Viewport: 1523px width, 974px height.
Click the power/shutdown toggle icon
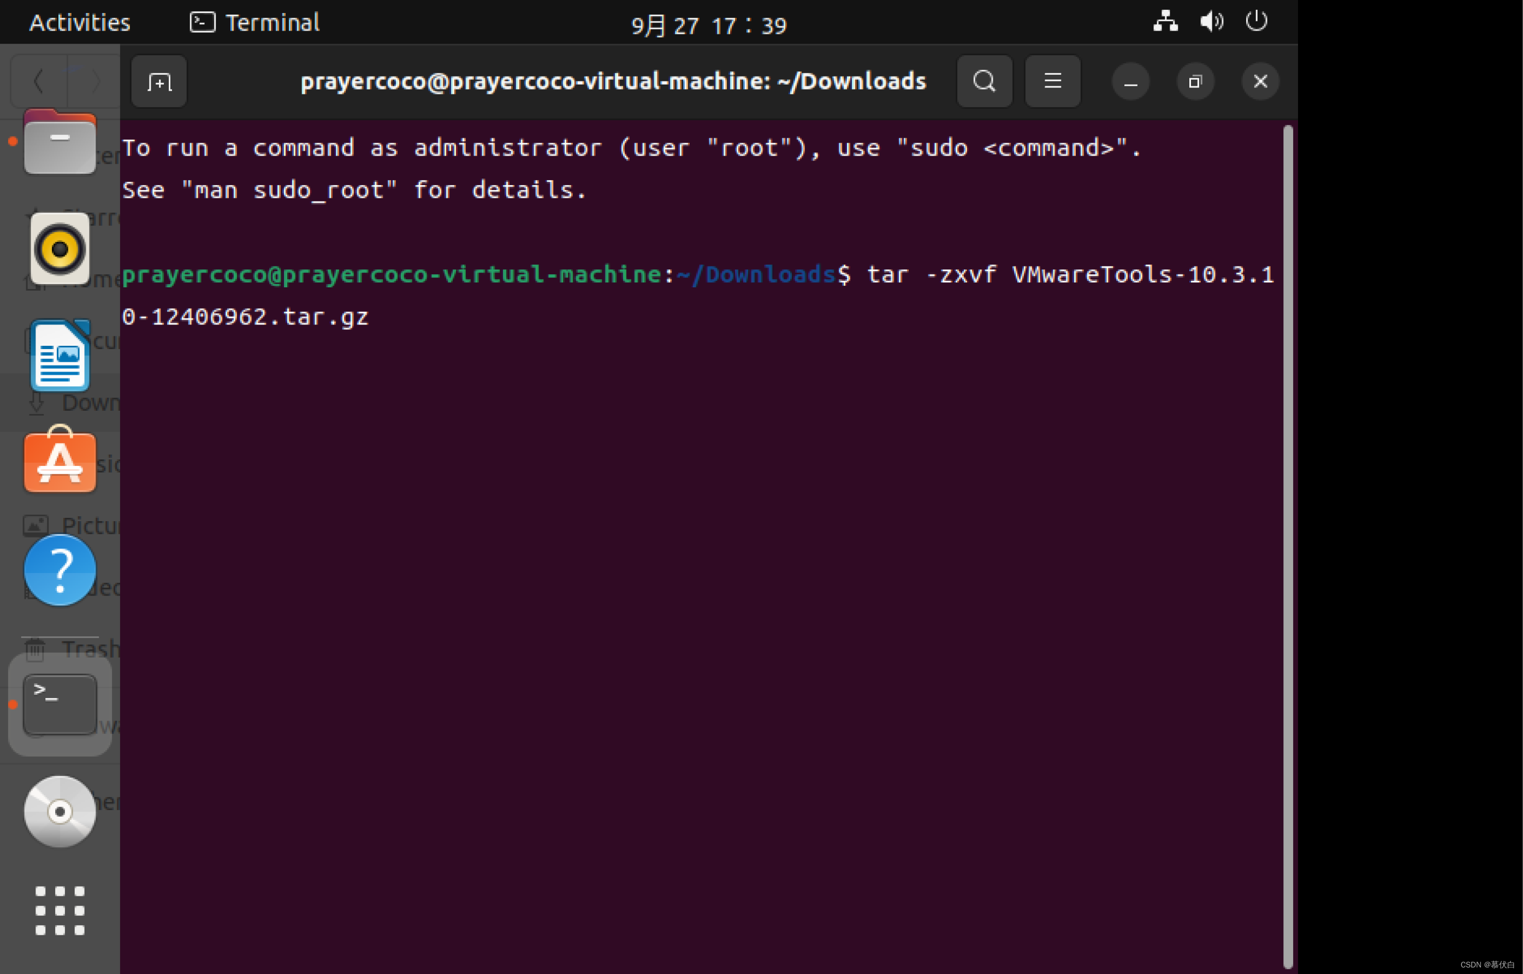1255,21
